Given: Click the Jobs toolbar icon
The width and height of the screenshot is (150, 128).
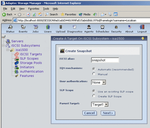Looking at the screenshot, I should click(36, 27).
